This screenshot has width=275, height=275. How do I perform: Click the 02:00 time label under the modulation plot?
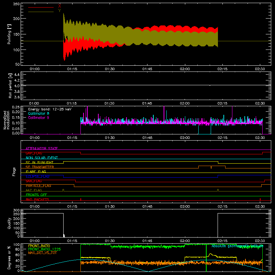click(x=185, y=138)
